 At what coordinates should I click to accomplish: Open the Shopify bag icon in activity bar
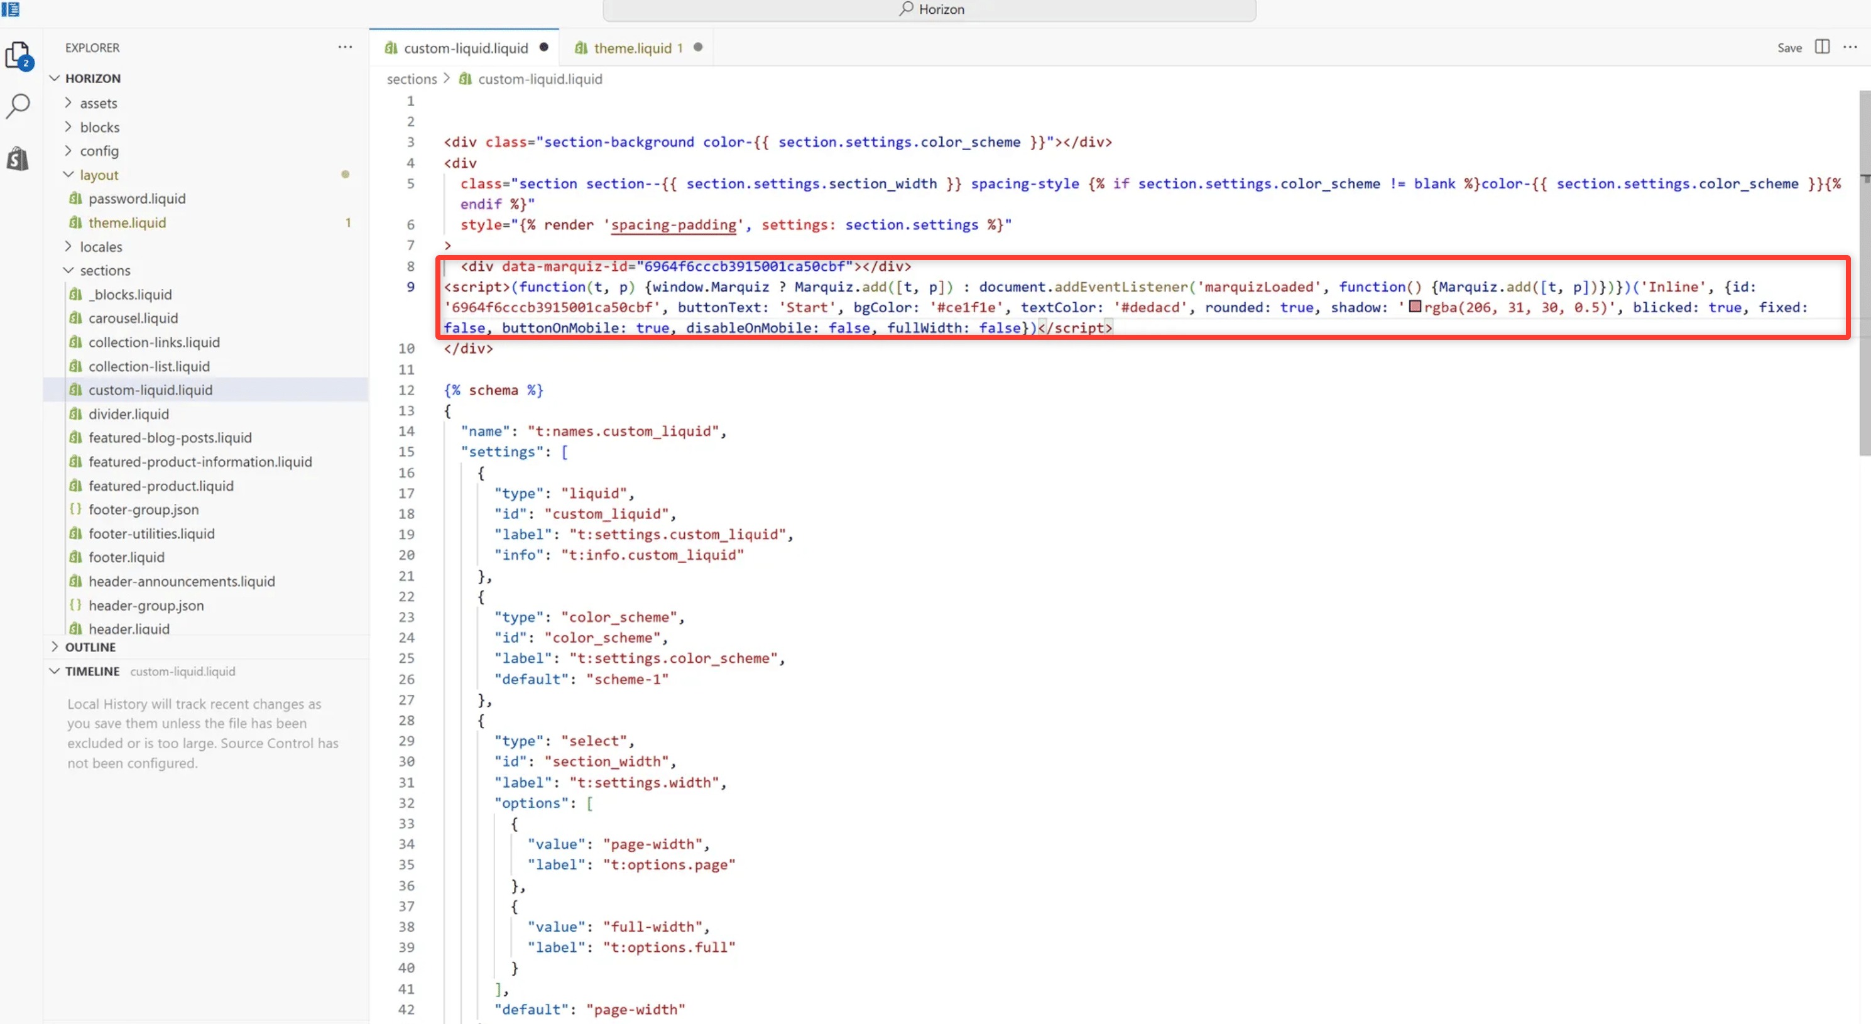18,158
